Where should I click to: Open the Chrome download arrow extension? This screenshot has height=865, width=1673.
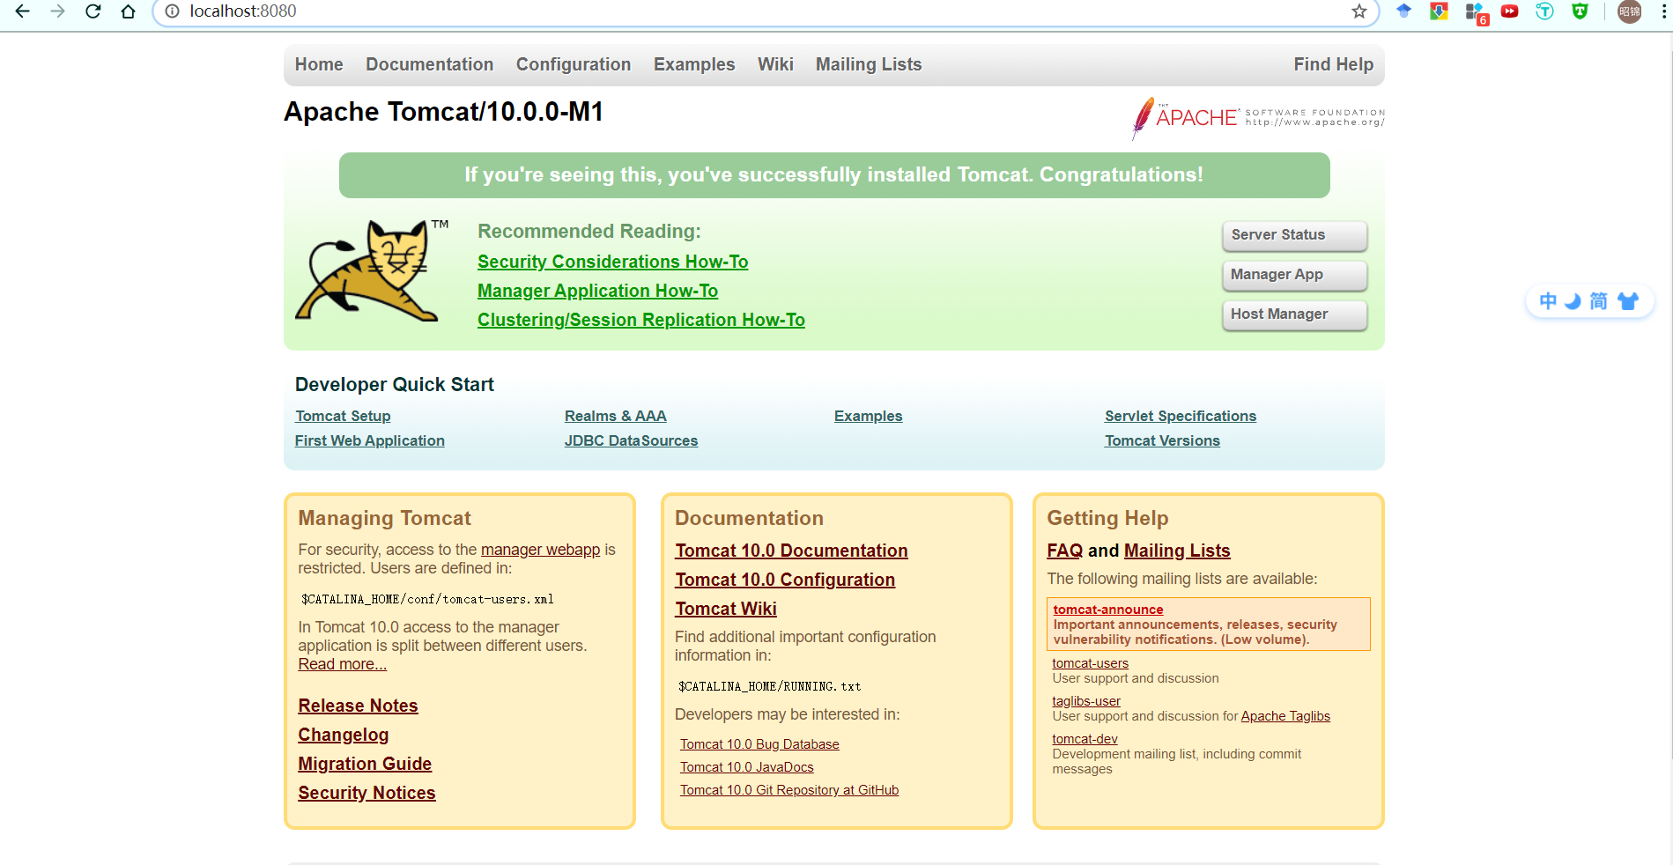(x=1440, y=11)
